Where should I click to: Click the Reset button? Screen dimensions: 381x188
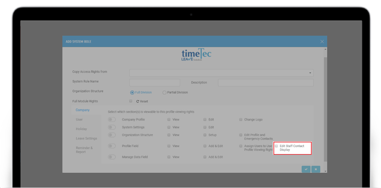[x=142, y=101]
